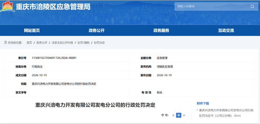This screenshot has width=260, height=124.
Task: Download the 行政处罚决定书 .docx attachment
Action: (226, 113)
